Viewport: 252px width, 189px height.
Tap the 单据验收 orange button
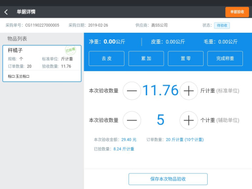pyautogui.click(x=237, y=12)
